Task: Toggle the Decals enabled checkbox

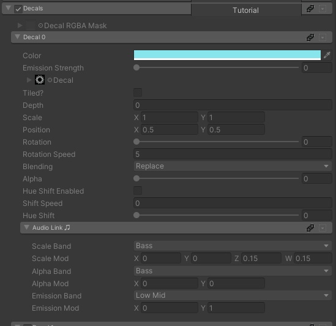Action: click(x=18, y=9)
